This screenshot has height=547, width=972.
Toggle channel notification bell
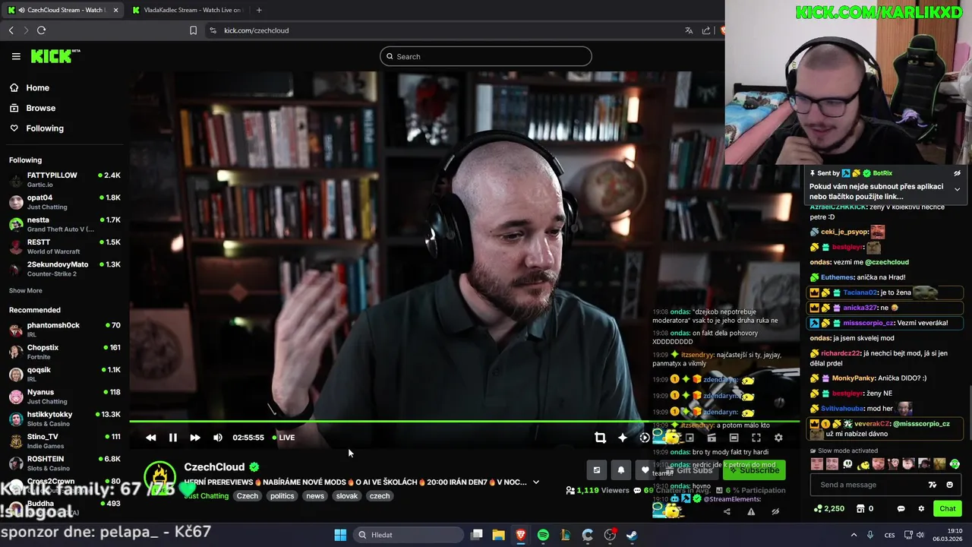click(x=620, y=470)
